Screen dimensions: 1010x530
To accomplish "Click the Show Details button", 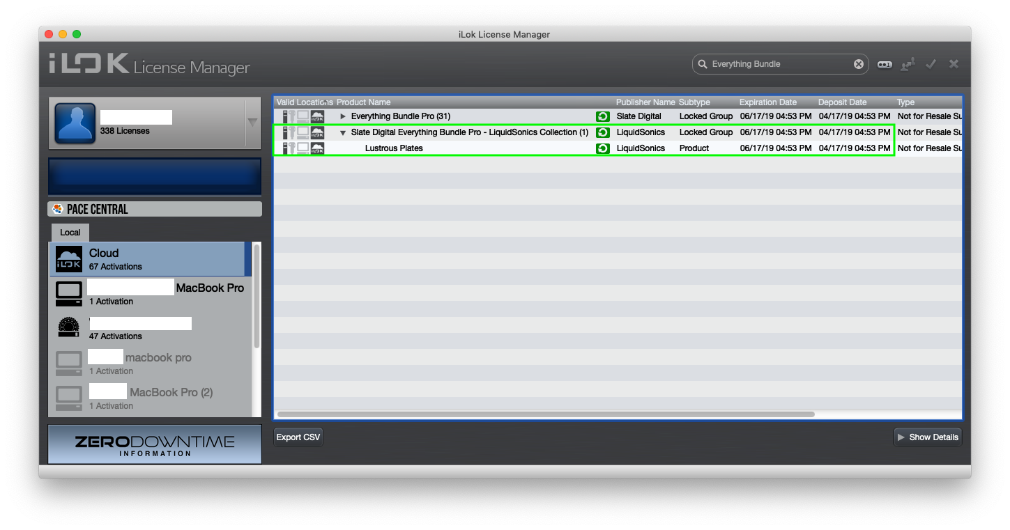I will (928, 437).
